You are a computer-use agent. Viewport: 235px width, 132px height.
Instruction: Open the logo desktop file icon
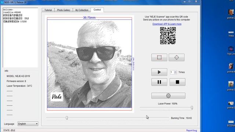(231, 51)
